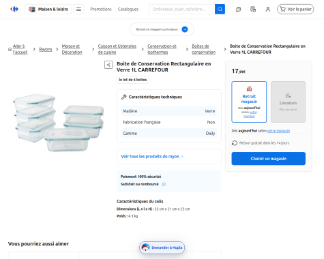Click the Poids 4.3 kg line

(x=127, y=216)
